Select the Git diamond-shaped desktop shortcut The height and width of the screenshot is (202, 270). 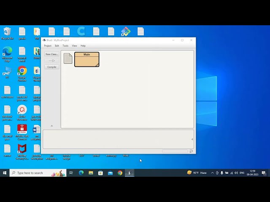point(126,32)
